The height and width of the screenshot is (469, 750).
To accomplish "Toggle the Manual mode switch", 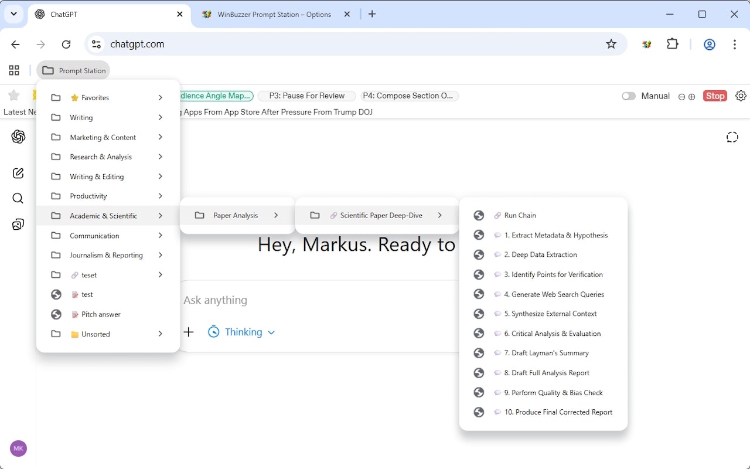I will point(629,96).
